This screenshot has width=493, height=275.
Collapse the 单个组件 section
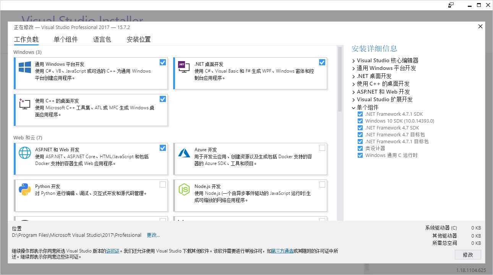[354, 108]
